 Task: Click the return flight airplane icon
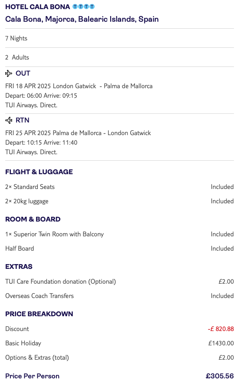coord(9,120)
